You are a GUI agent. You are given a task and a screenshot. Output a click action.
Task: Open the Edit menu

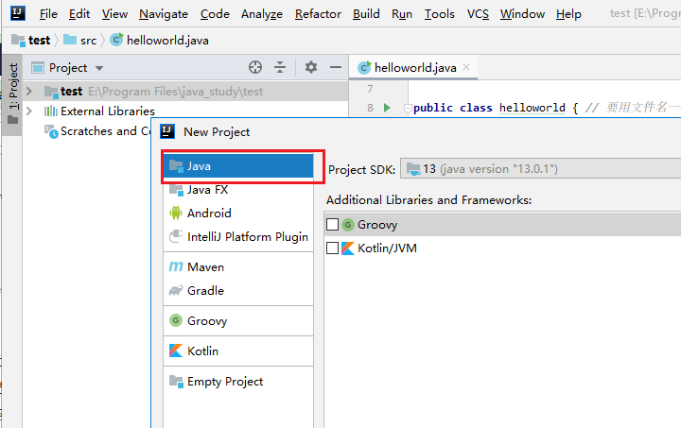tap(79, 14)
